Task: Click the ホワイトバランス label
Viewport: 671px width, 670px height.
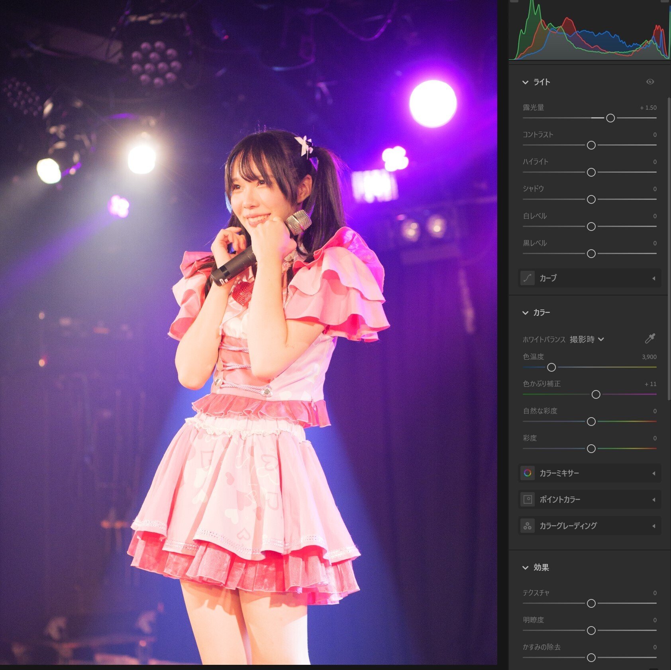Action: (544, 340)
